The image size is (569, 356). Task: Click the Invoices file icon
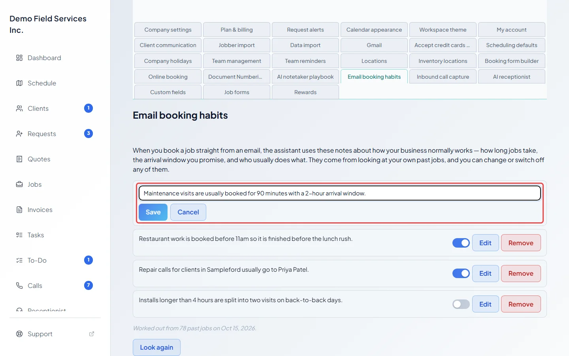click(x=19, y=210)
